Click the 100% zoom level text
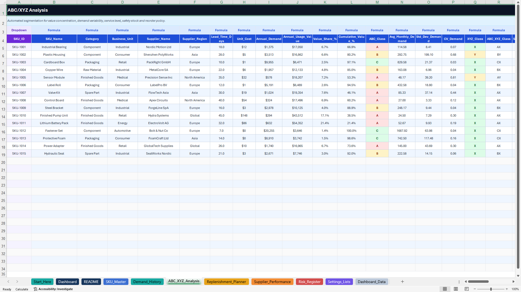 tap(515, 289)
